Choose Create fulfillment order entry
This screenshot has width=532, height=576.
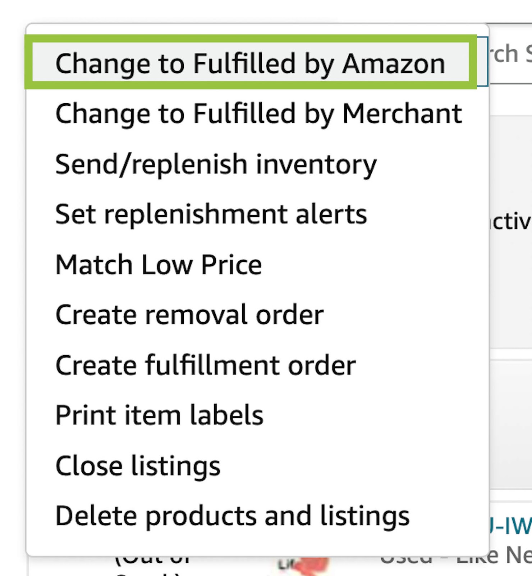205,365
